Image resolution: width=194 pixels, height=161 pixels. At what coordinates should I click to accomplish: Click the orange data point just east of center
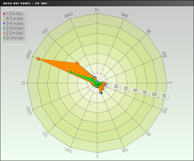click(x=104, y=83)
